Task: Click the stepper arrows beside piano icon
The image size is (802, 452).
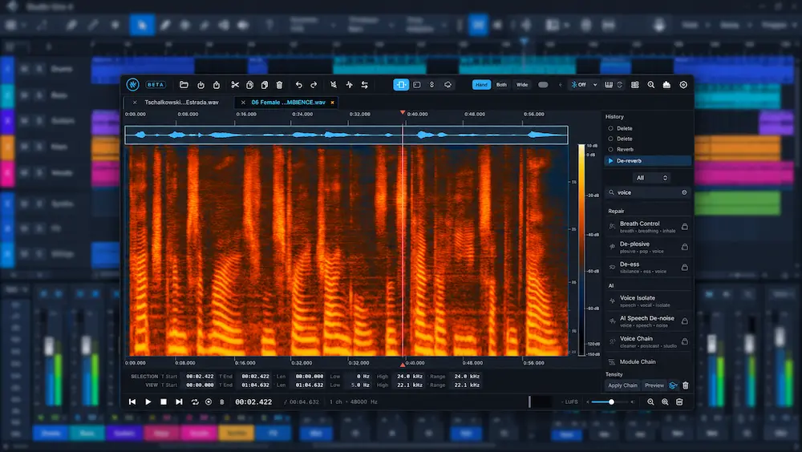Action: pos(620,85)
